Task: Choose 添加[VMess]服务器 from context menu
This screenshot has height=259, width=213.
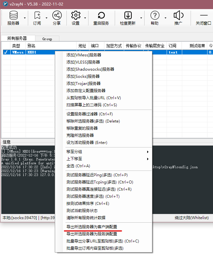Action: [84, 55]
